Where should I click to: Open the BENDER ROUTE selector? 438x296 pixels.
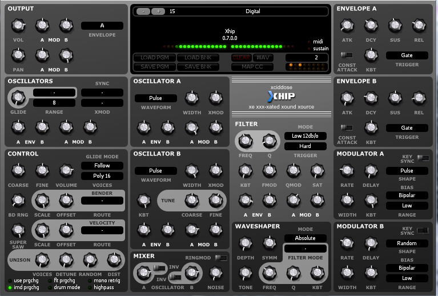(x=102, y=201)
